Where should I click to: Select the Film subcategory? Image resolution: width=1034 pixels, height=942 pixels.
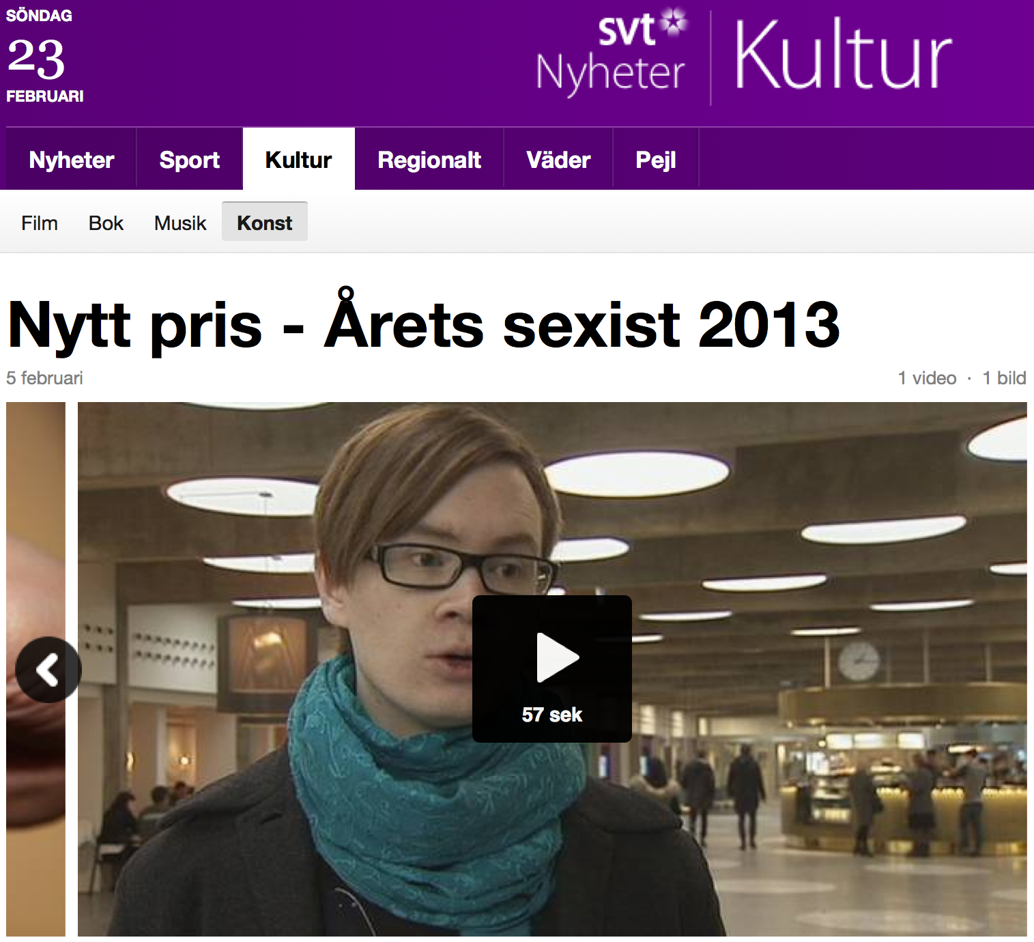40,223
